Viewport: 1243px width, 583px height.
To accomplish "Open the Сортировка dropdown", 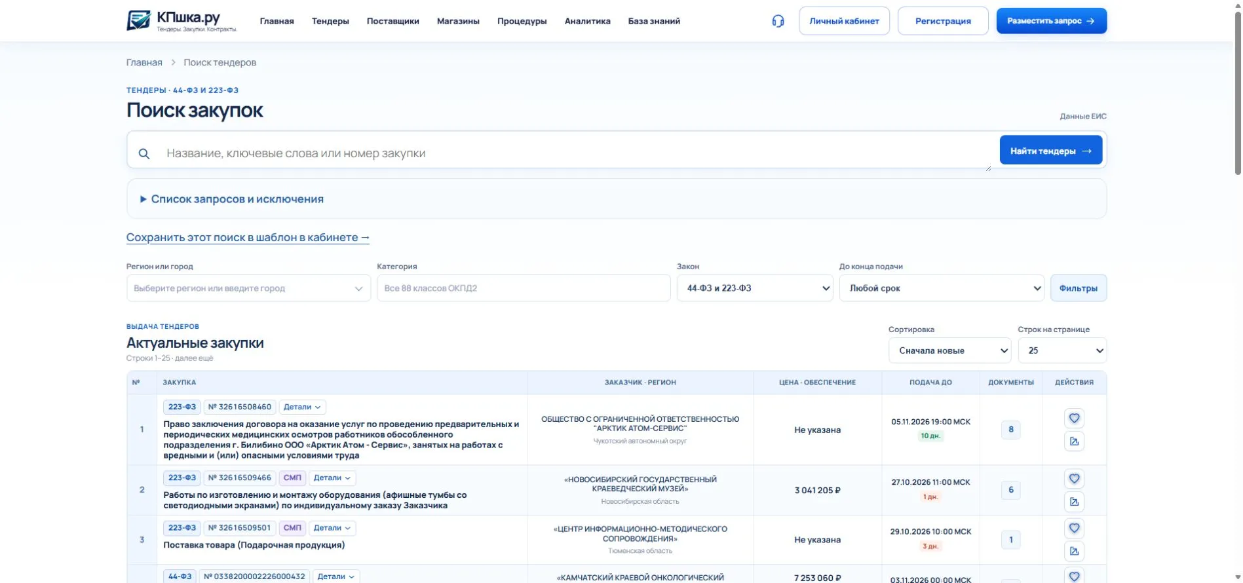I will (x=949, y=350).
